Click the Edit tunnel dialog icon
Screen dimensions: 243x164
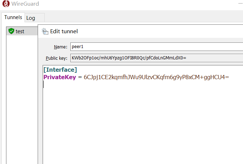coord(45,31)
